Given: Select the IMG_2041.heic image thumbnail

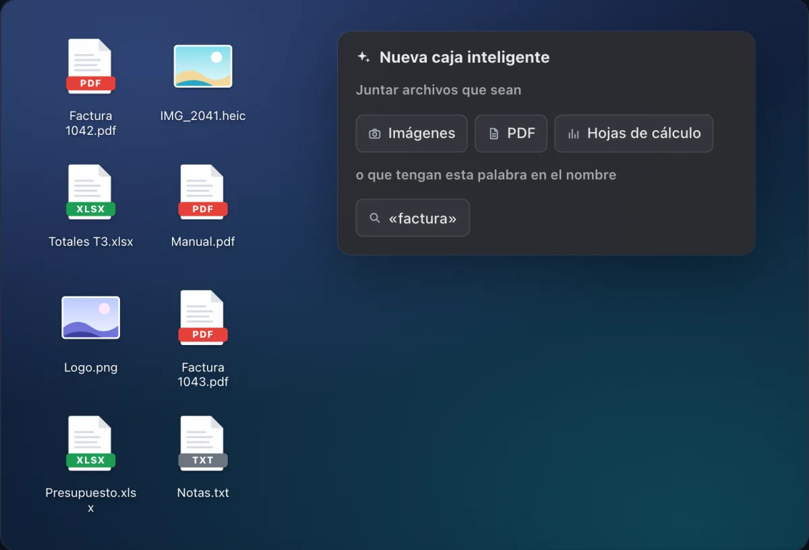Looking at the screenshot, I should (203, 66).
